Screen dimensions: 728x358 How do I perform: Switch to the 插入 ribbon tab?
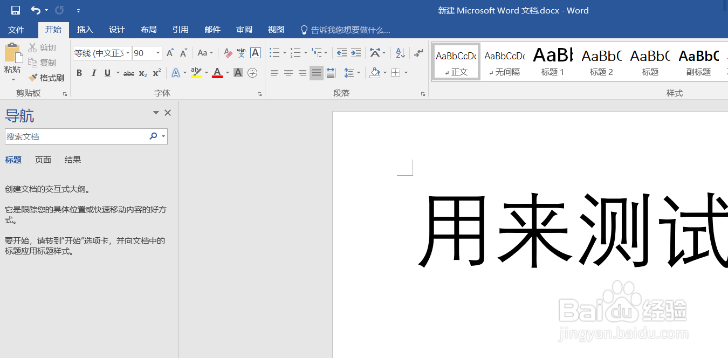coord(85,30)
